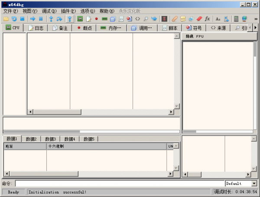The image size is (260, 197).
Task: Select the 数据3 dump tab
Action: pos(50,139)
